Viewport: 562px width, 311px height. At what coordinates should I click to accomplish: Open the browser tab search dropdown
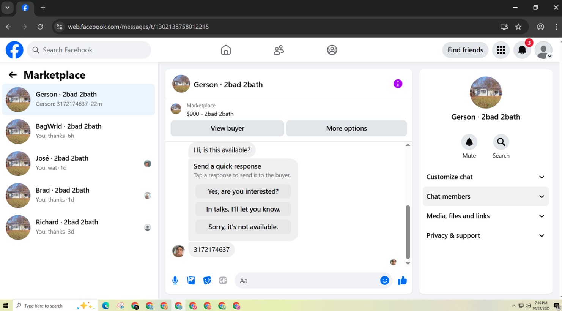7,8
